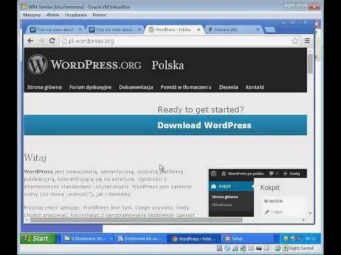Click the Kokpit menu item in the dashboard preview
341x255 pixels.
(x=231, y=186)
